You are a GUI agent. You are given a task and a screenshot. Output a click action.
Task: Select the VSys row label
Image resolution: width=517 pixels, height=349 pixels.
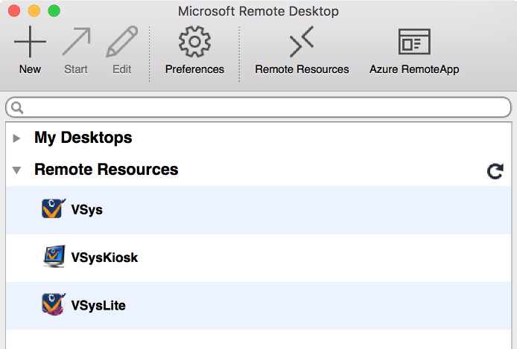[x=86, y=210]
